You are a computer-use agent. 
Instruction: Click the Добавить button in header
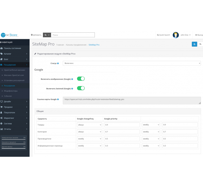click(36, 35)
